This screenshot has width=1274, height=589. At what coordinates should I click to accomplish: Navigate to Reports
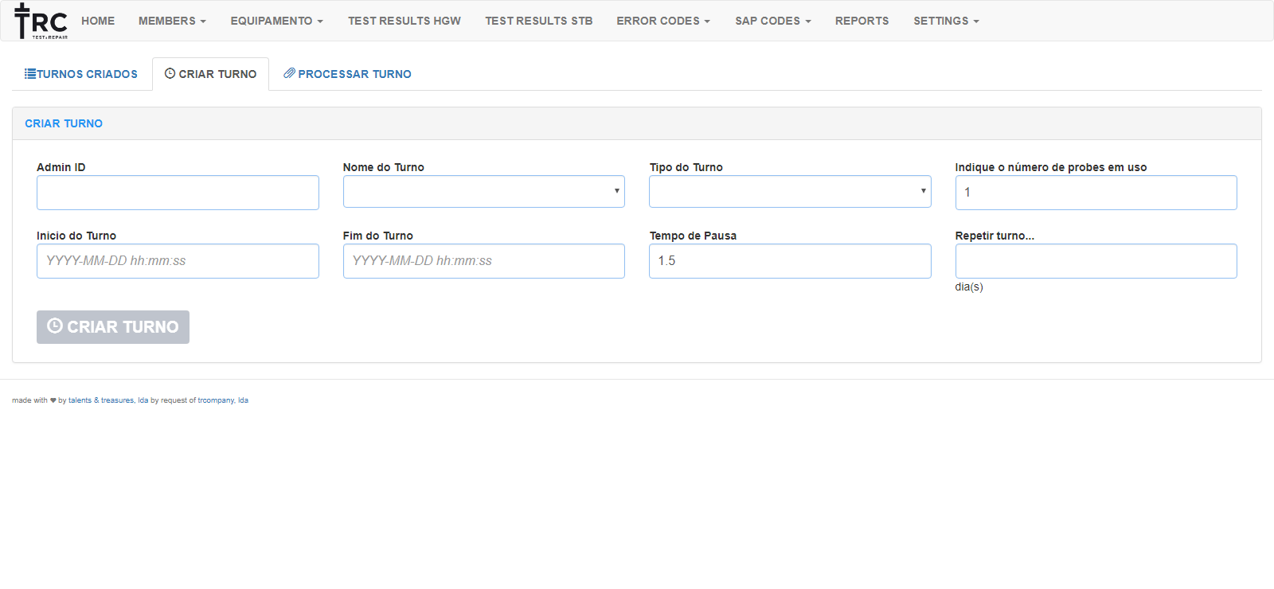[862, 21]
